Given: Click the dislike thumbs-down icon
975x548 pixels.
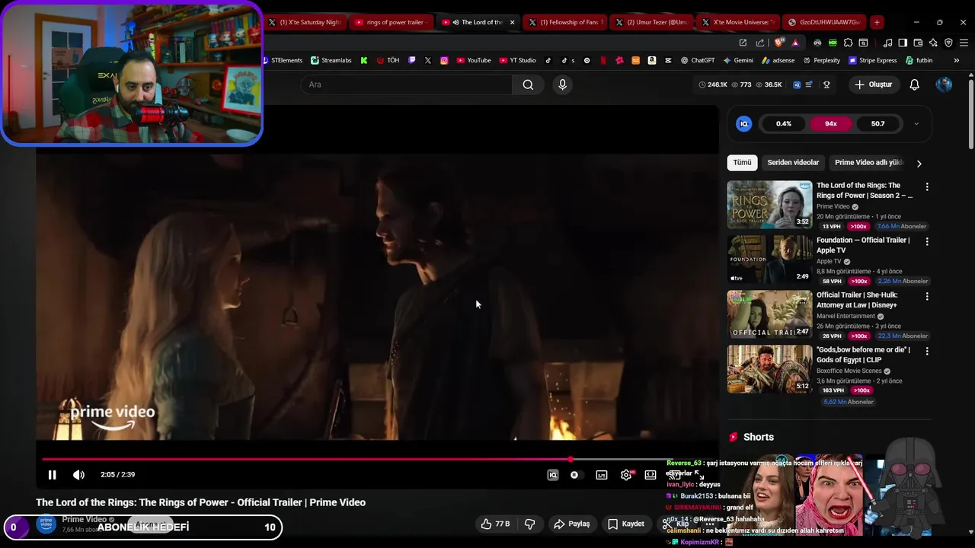Looking at the screenshot, I should click(529, 524).
